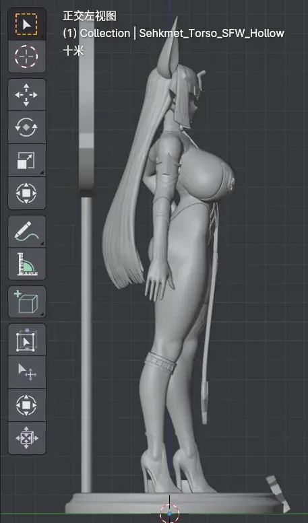Click the 'Sehkmet_Torso_SFW_Hollow' object name text
The width and height of the screenshot is (308, 523).
212,34
